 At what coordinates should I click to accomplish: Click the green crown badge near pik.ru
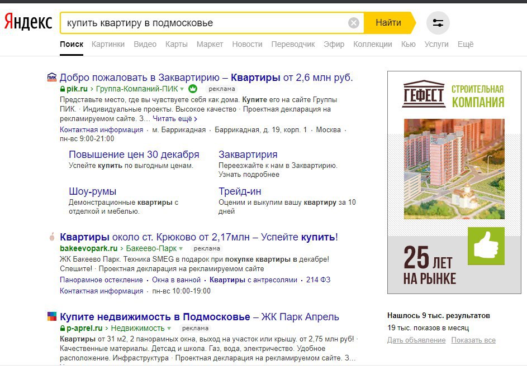click(193, 89)
